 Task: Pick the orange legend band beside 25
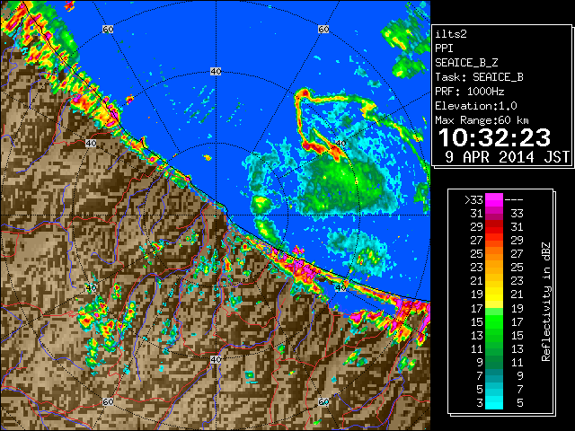494,254
